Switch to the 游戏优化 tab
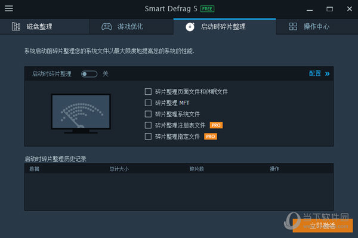The width and height of the screenshot is (358, 238). pyautogui.click(x=131, y=26)
